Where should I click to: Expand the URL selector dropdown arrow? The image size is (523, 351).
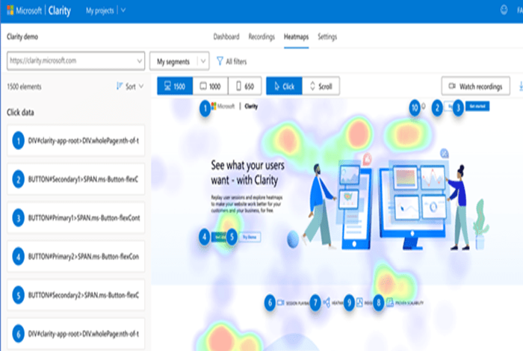(x=139, y=60)
